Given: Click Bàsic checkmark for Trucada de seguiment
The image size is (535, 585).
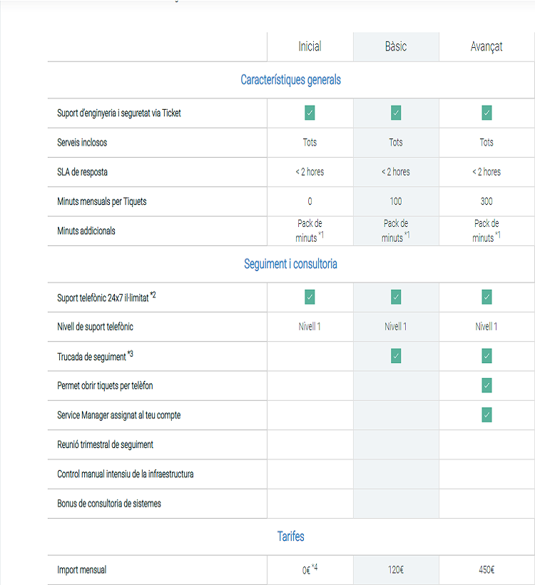Looking at the screenshot, I should click(396, 356).
